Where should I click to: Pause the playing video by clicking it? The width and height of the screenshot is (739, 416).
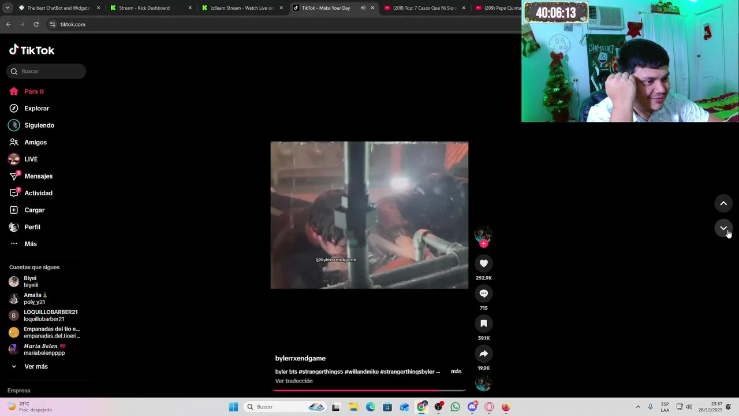tap(369, 215)
